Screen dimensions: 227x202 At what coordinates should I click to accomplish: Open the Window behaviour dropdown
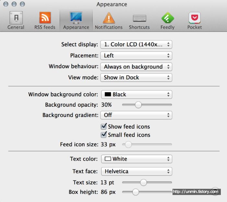pos(136,67)
